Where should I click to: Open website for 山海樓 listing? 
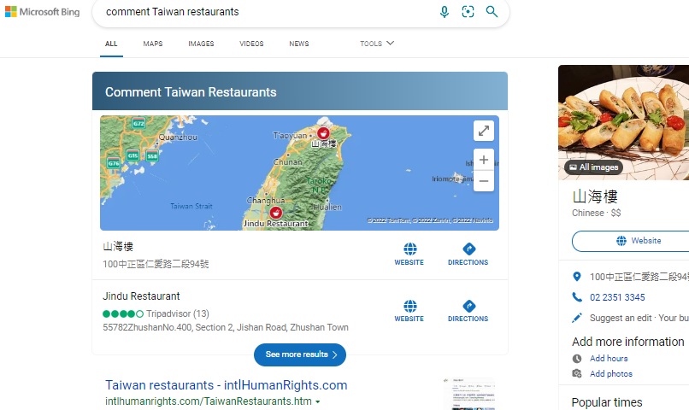(409, 255)
